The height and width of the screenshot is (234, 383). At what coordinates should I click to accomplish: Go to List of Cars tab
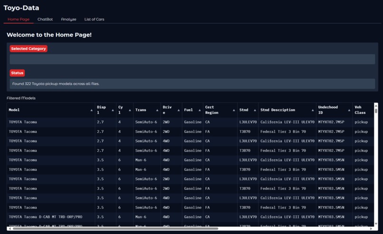coord(94,19)
